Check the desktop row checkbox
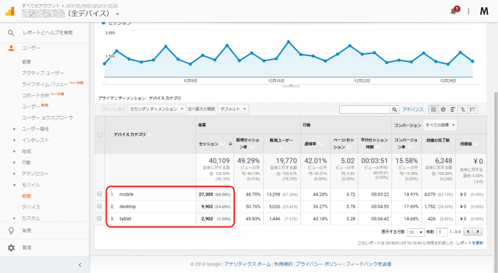498x273 pixels. point(100,206)
